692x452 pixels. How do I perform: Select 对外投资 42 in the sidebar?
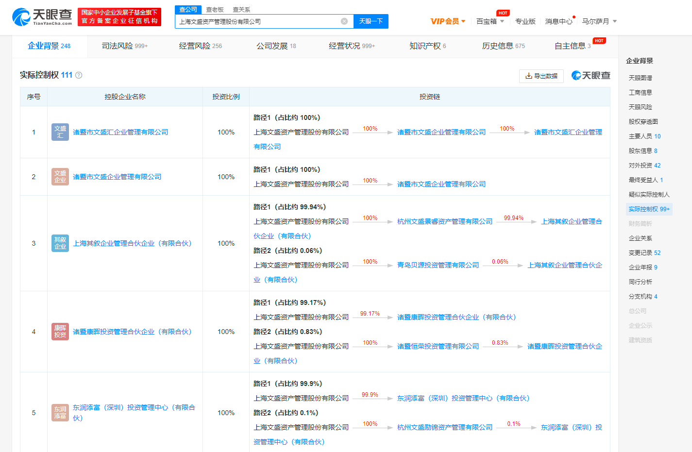click(645, 165)
